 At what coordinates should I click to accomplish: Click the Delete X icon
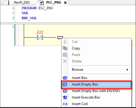65,61
